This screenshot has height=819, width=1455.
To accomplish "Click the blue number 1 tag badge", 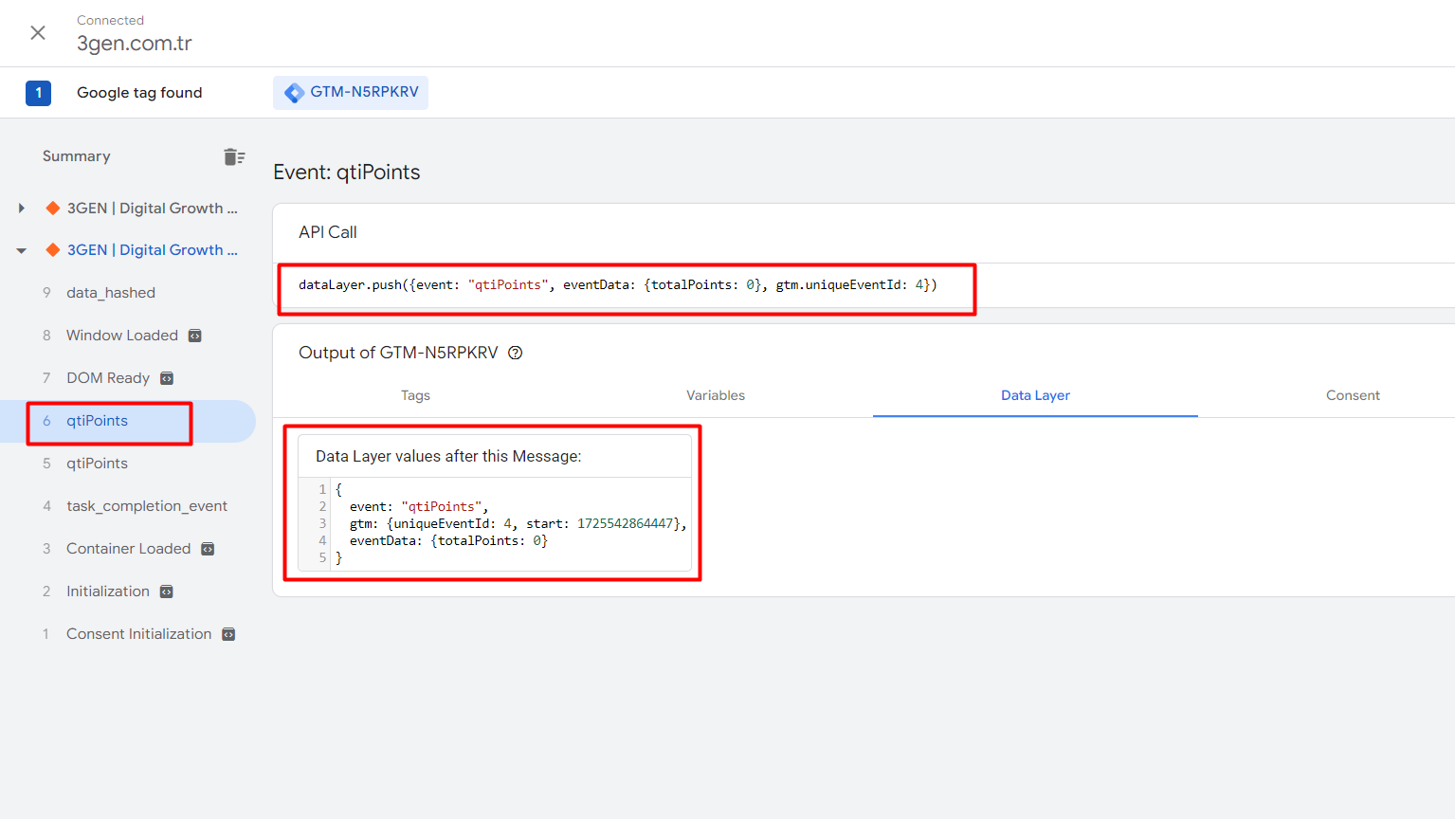I will pos(38,93).
